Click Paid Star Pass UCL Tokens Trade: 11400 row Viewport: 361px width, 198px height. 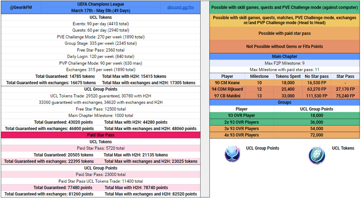[x=101, y=181]
